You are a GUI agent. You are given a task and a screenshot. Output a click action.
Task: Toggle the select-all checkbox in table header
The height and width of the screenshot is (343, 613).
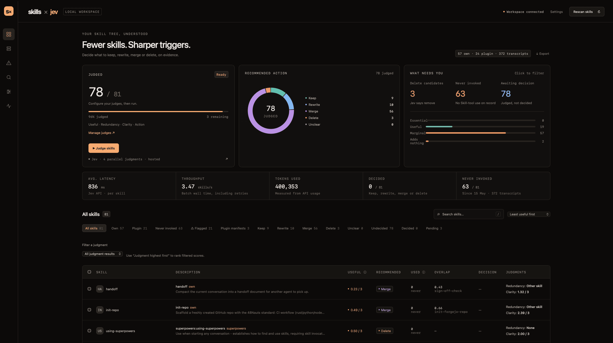tap(89, 272)
